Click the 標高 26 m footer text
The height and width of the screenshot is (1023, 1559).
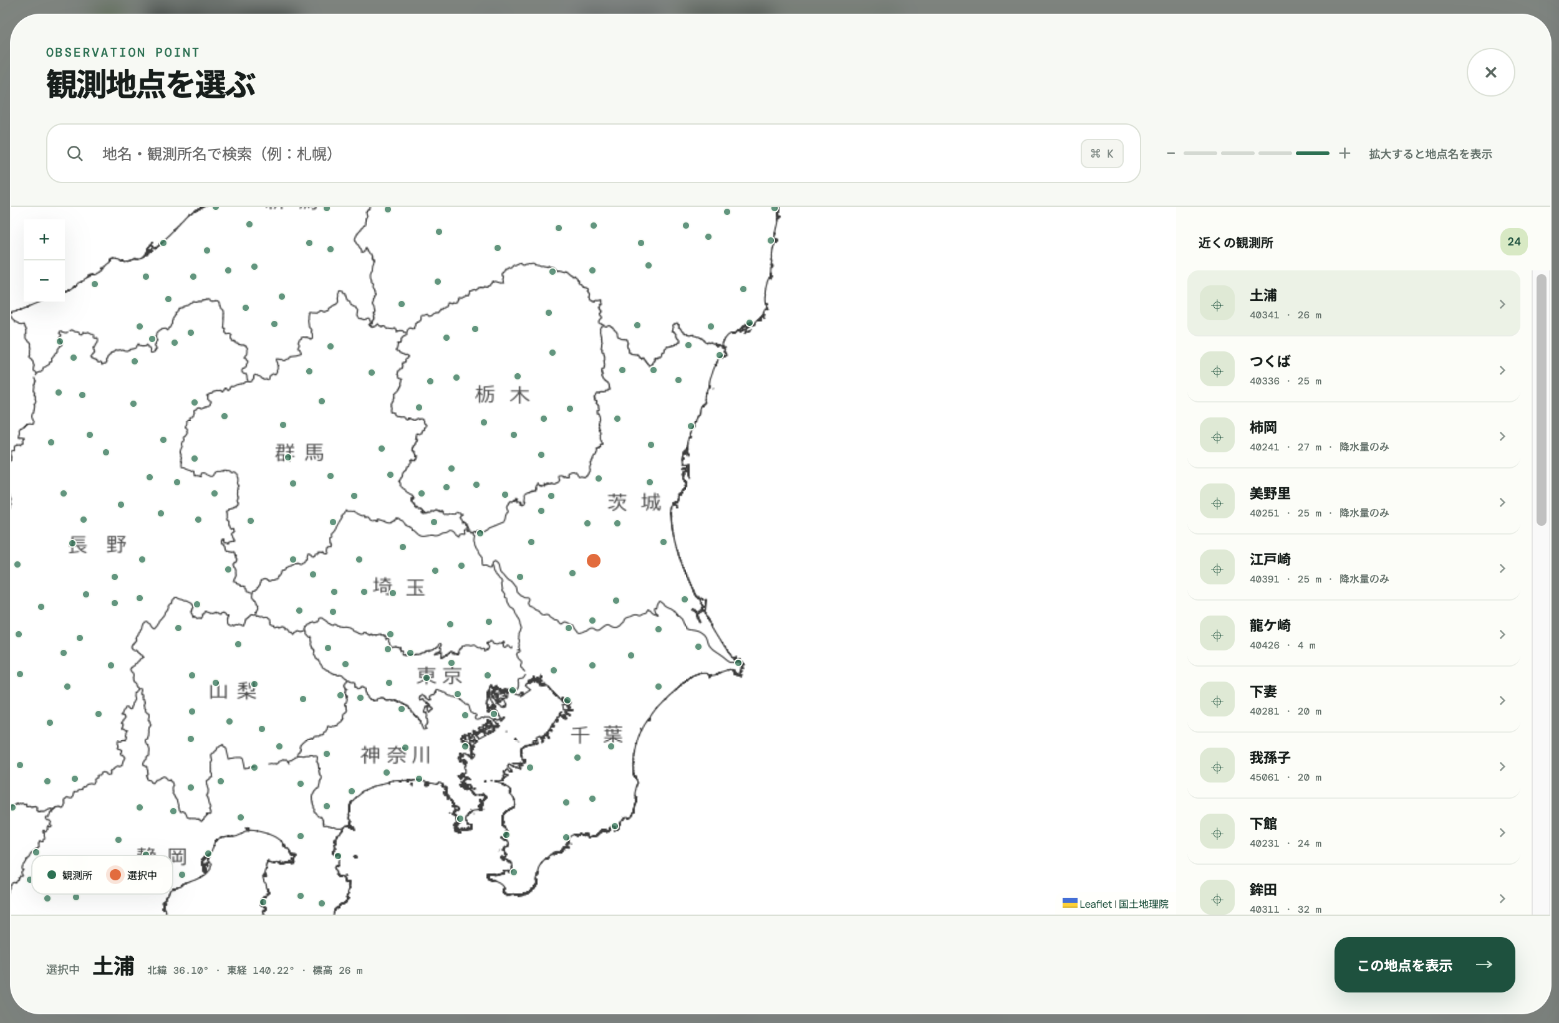tap(337, 970)
